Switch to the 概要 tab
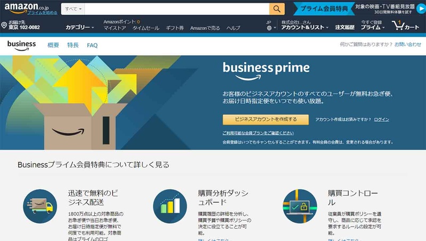 pyautogui.click(x=53, y=45)
